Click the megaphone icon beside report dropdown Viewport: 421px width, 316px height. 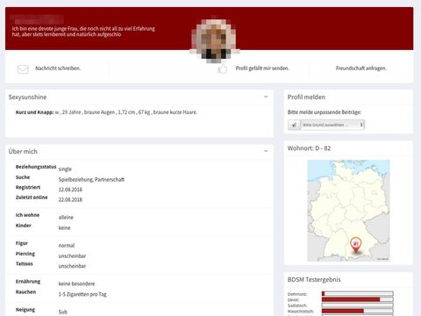(x=294, y=125)
